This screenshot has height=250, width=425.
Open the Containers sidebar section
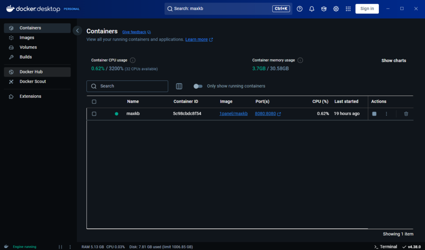coord(37,28)
